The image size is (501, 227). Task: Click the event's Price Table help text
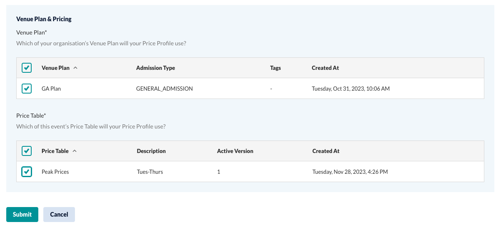pyautogui.click(x=91, y=126)
